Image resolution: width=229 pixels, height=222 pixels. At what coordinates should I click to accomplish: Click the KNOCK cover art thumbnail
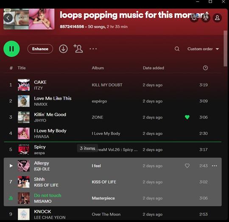click(x=24, y=214)
